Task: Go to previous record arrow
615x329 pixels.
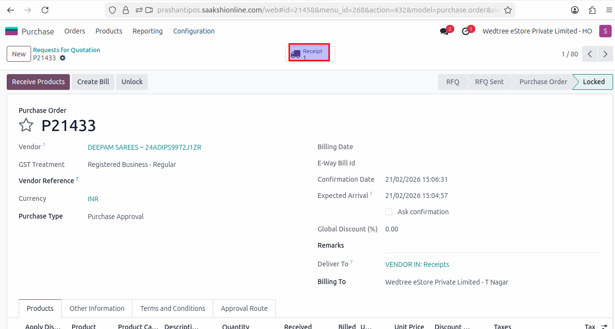Action: click(590, 54)
